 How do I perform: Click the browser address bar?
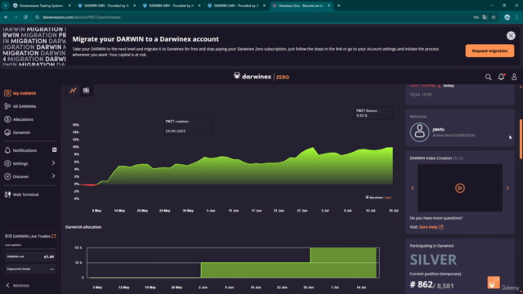(253, 17)
